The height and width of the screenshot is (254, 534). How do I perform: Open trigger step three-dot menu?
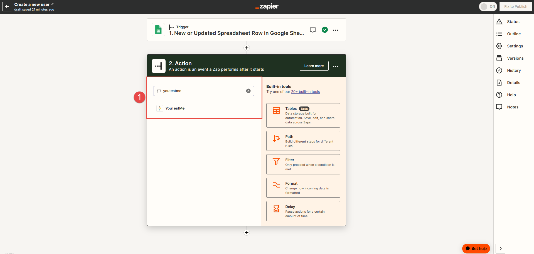point(336,30)
